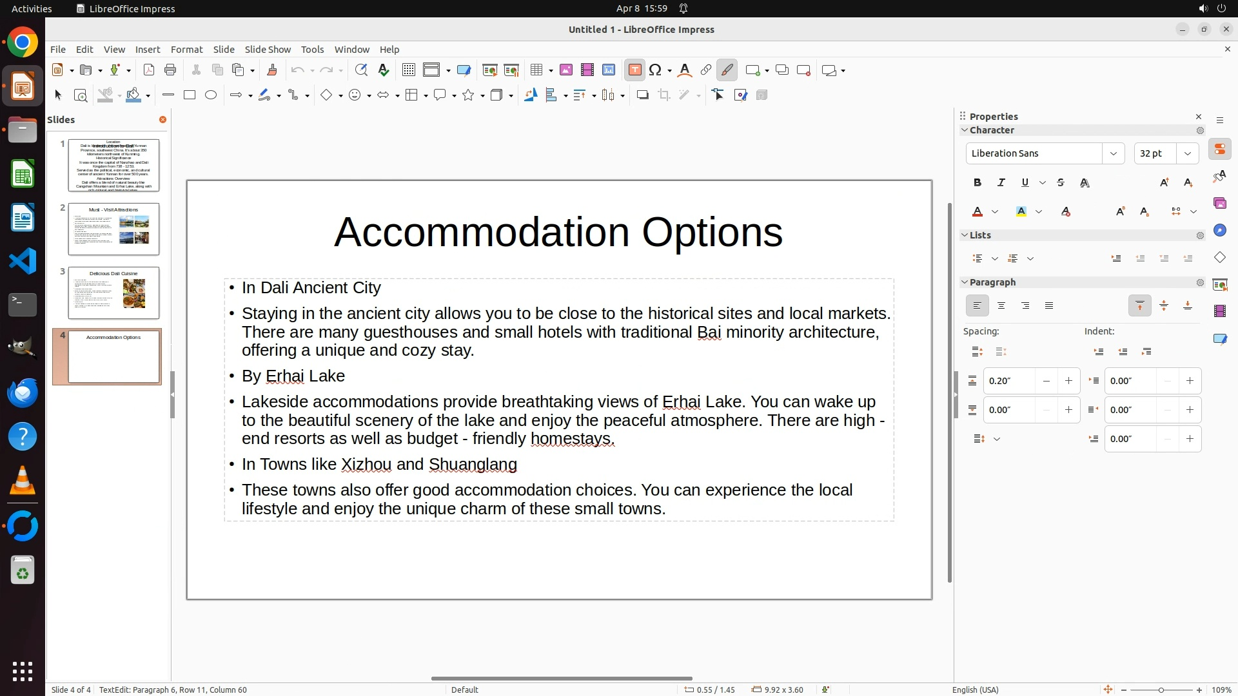Select the Ellipse drawing tool
This screenshot has width=1238, height=696.
211,95
